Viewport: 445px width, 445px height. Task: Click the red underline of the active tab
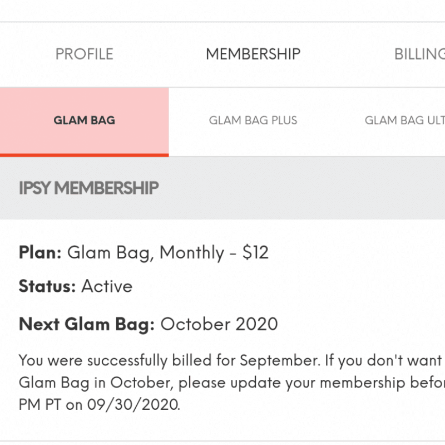pyautogui.click(x=83, y=154)
